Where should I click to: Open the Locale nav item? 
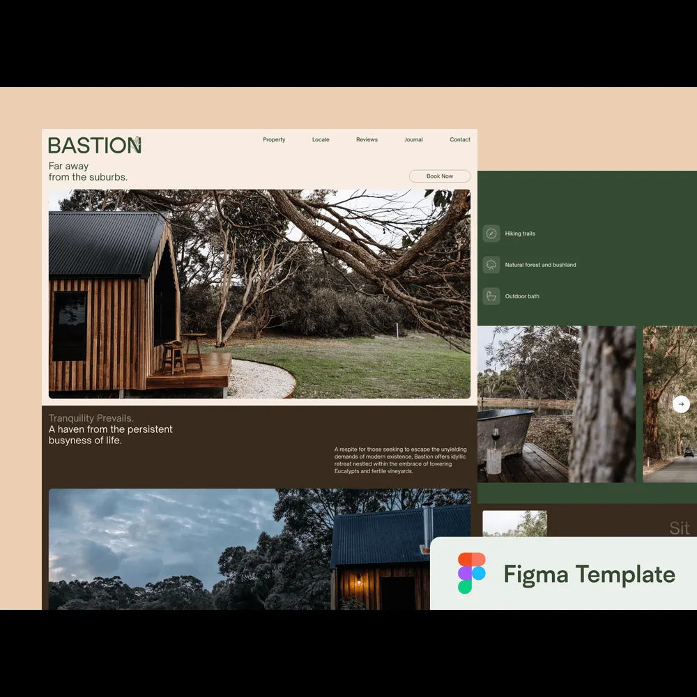point(321,139)
